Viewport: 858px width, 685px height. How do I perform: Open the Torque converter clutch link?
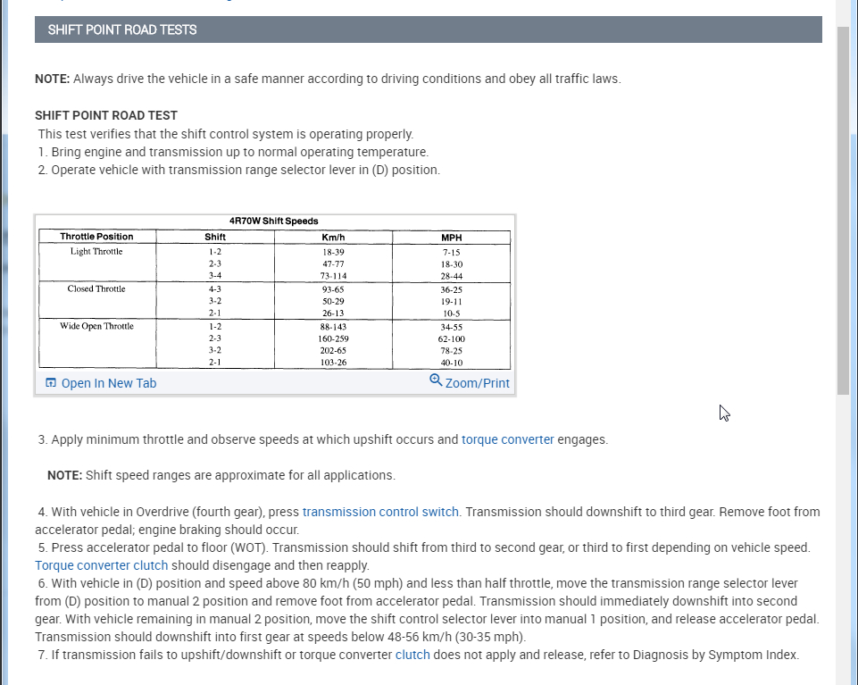(x=101, y=565)
